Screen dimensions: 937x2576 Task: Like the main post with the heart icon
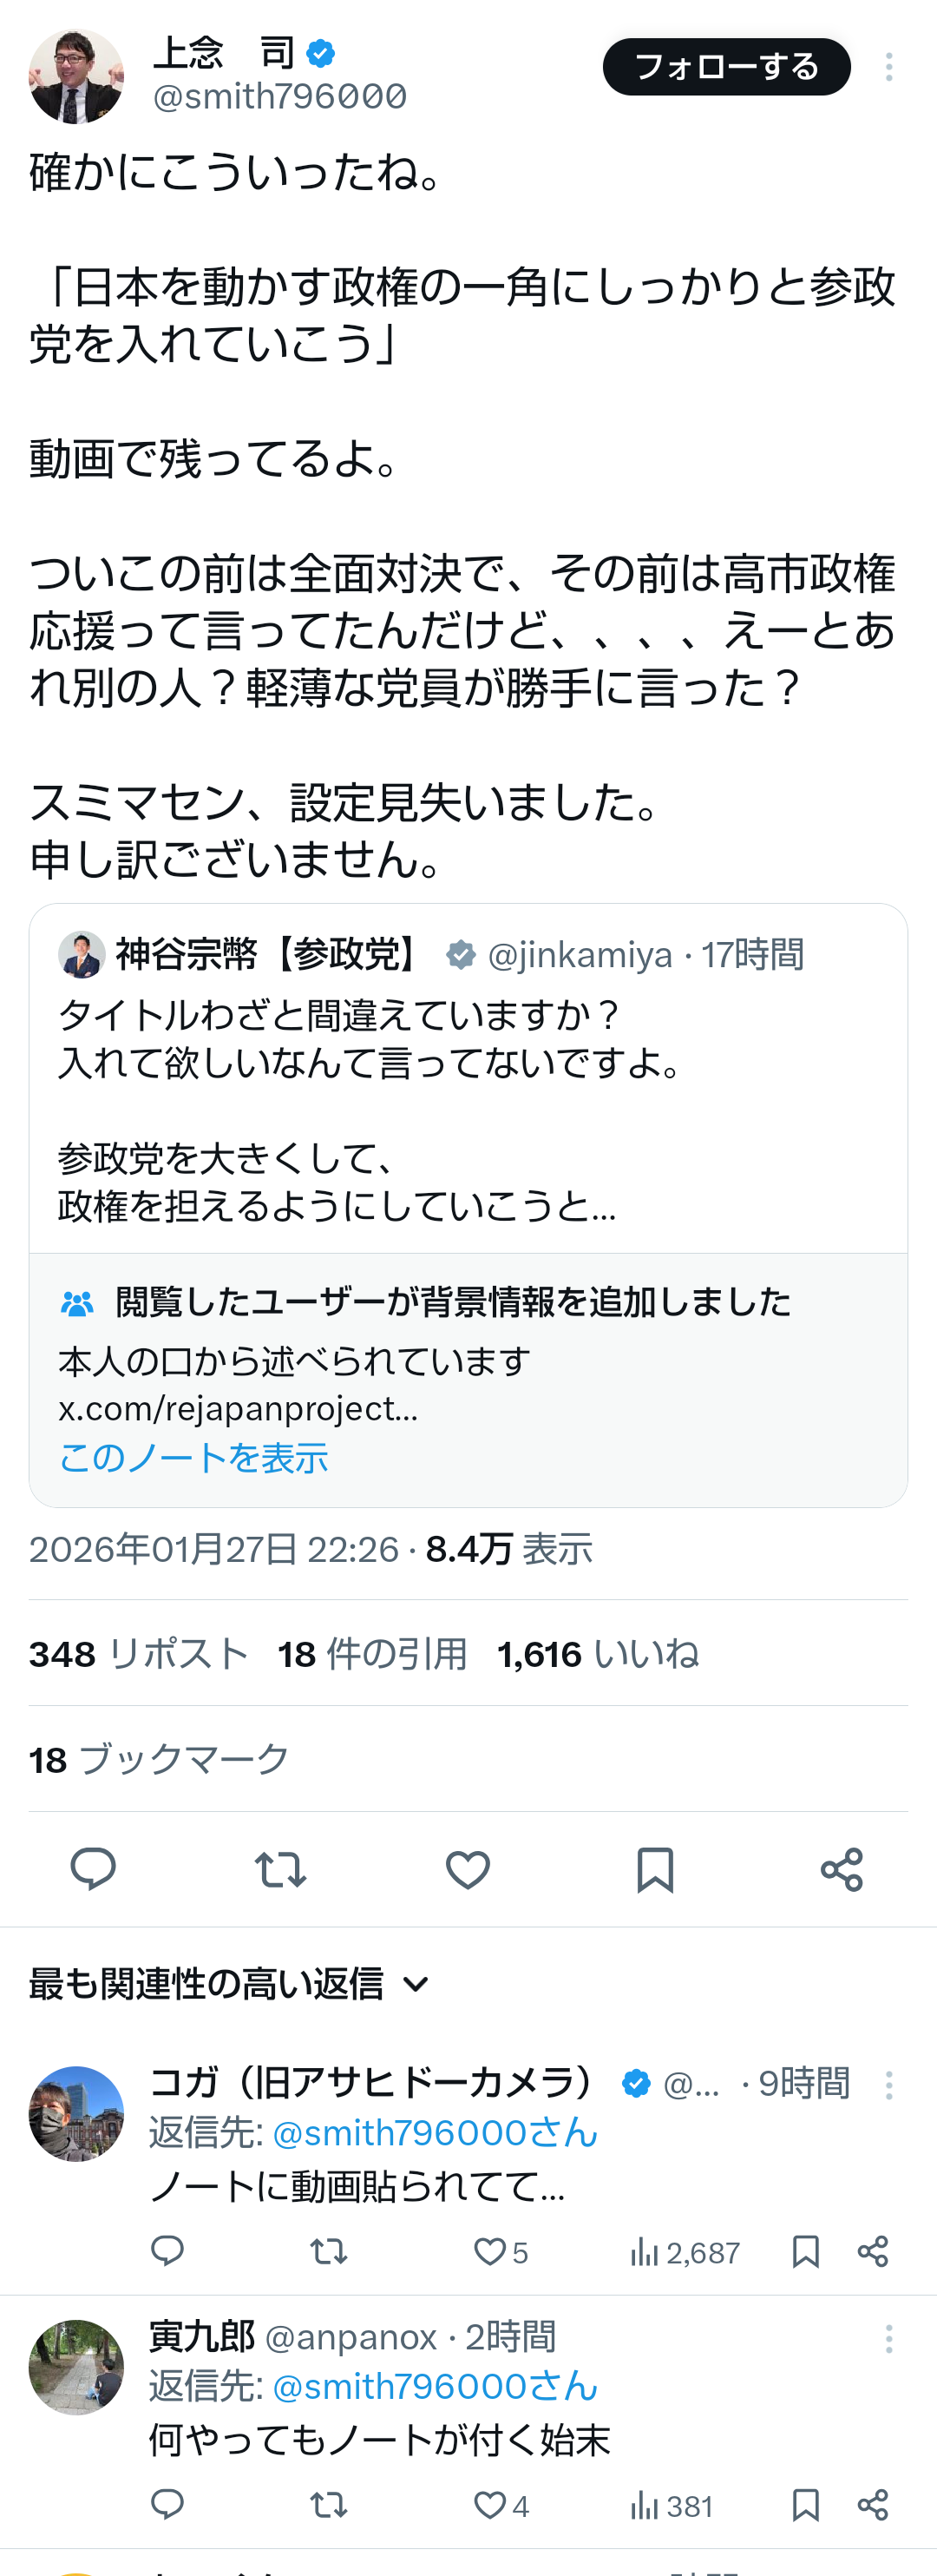click(x=468, y=1869)
